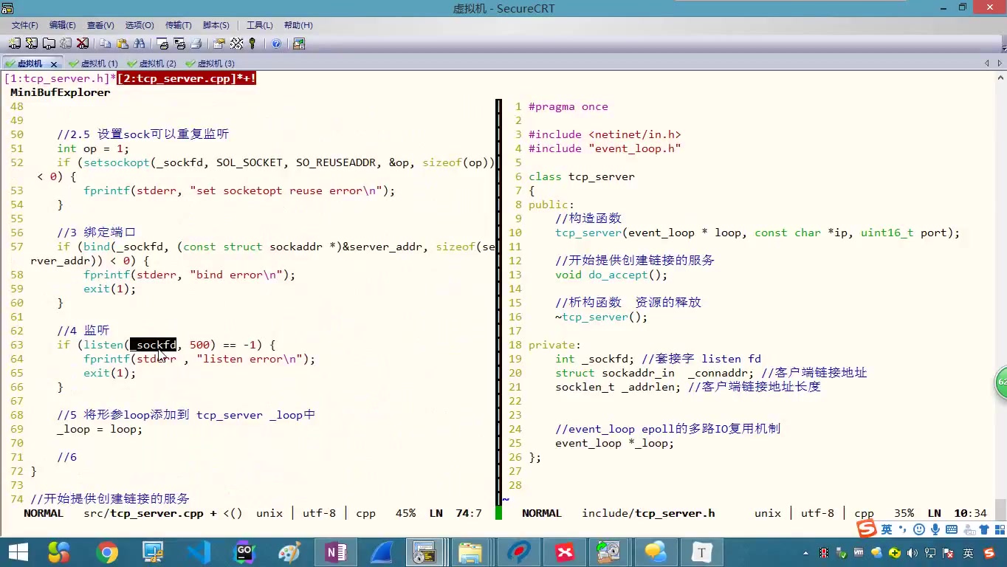The image size is (1007, 567).
Task: Open the Windows Start button
Action: point(18,552)
